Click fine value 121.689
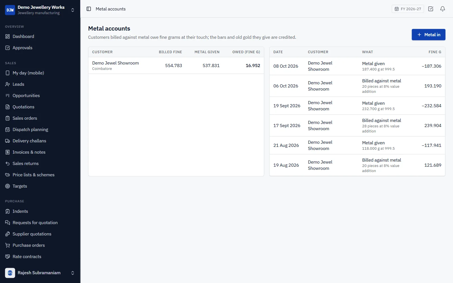The height and width of the screenshot is (283, 453). (433, 165)
